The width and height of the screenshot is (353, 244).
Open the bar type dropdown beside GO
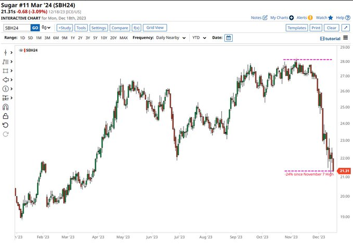[x=47, y=28]
